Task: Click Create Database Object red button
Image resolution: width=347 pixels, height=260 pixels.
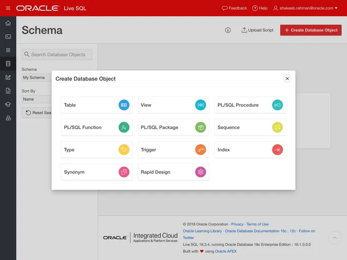Action: [311, 30]
